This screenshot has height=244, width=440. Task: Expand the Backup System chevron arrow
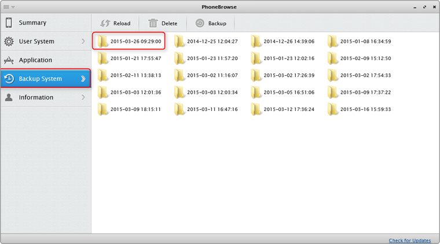coord(83,79)
